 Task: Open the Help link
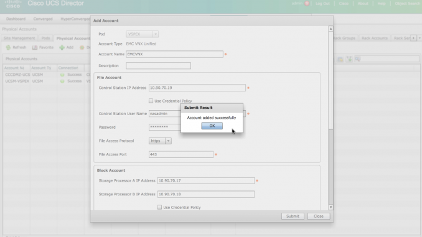pos(382,4)
